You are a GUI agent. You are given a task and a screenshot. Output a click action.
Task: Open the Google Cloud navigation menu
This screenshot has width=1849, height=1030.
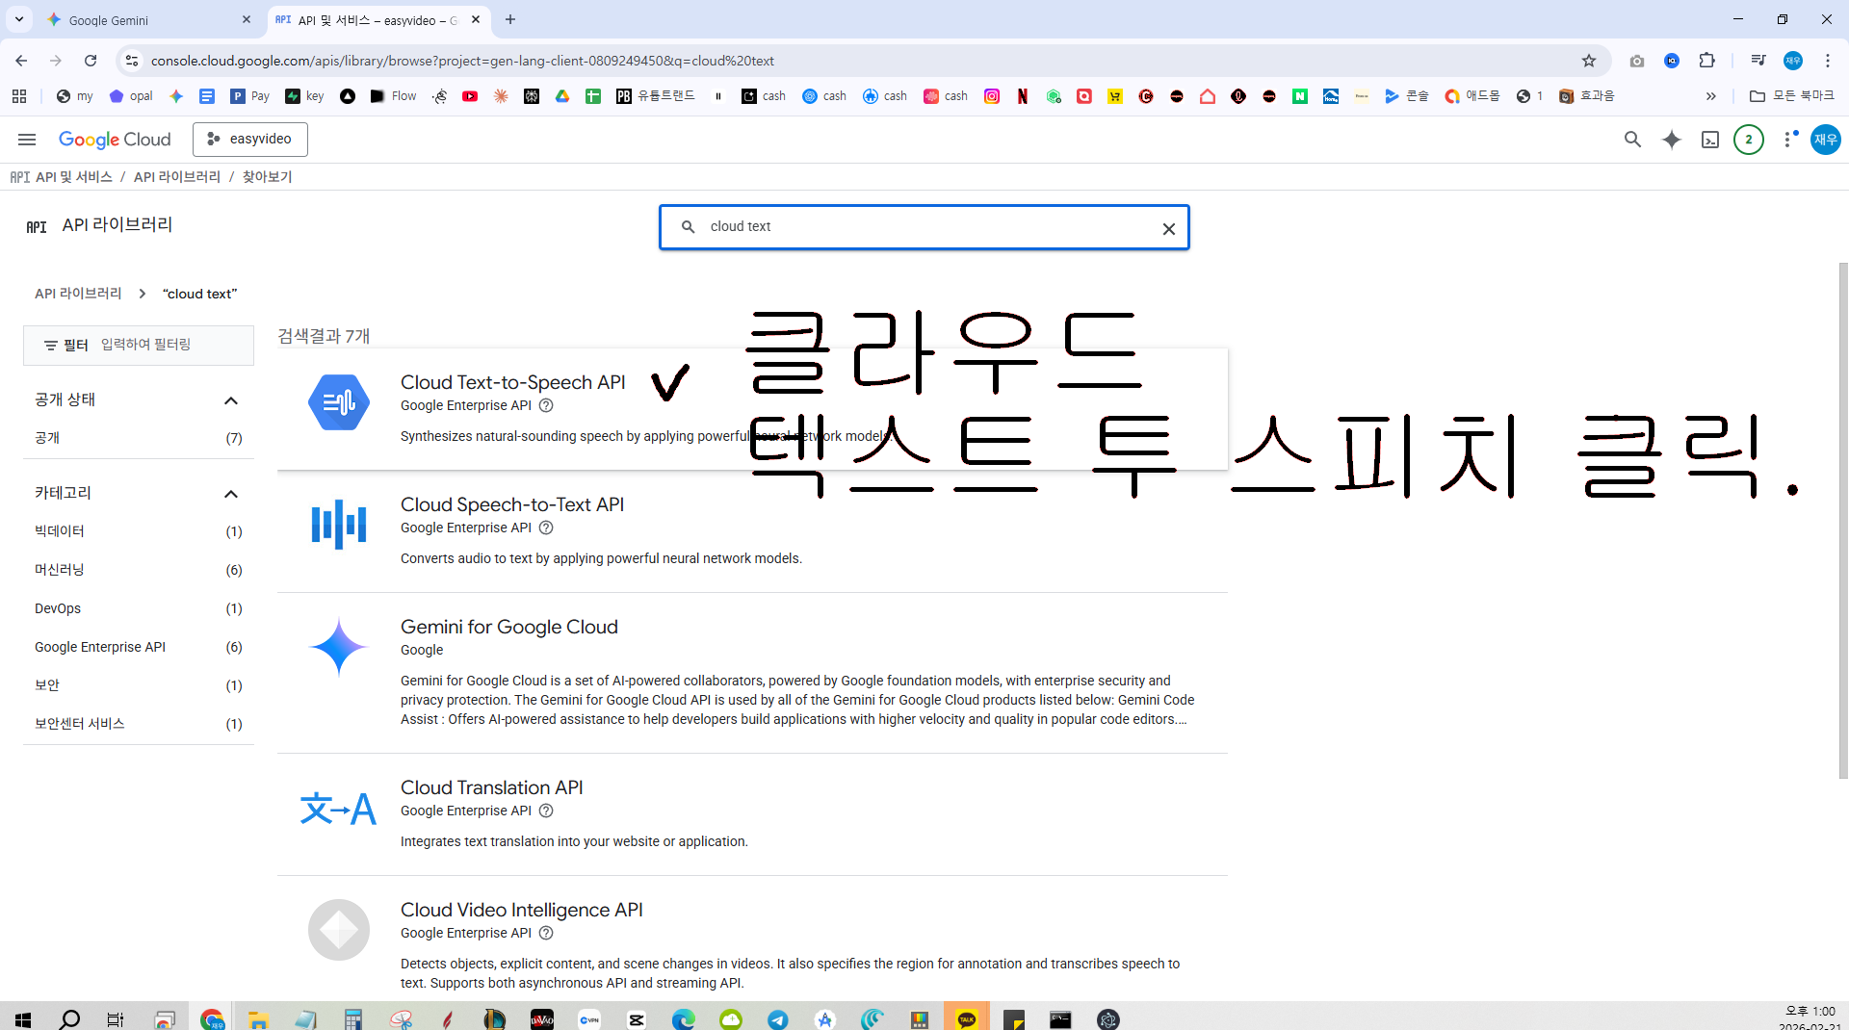(x=27, y=140)
